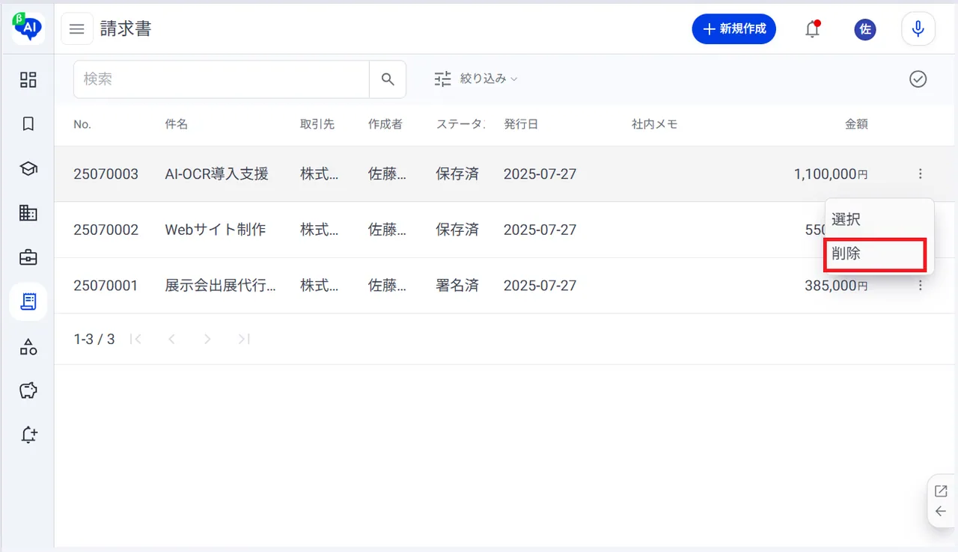Viewport: 958px width, 552px height.
Task: Open the shapes sidebar icon
Action: point(28,346)
